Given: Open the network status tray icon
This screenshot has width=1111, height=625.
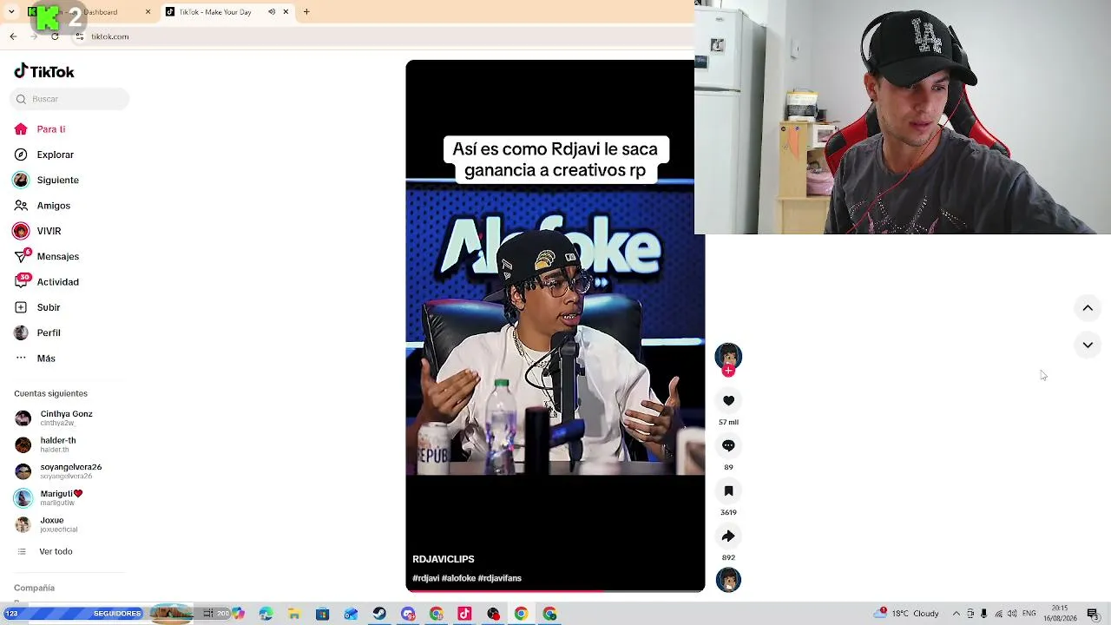Looking at the screenshot, I should click(x=999, y=614).
